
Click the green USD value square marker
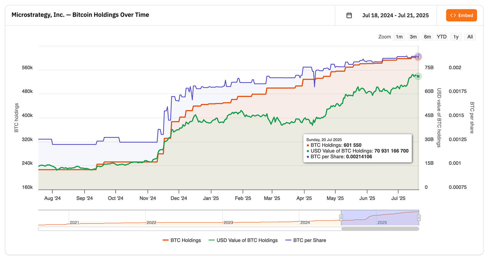418,76
